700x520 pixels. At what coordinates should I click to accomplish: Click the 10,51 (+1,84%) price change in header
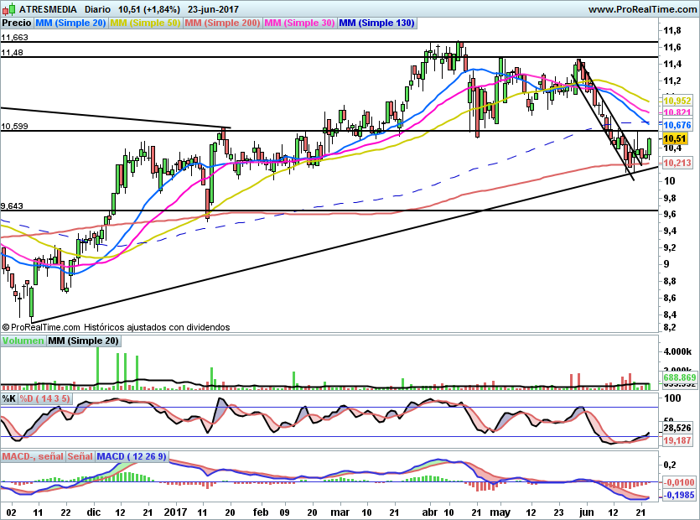click(x=149, y=9)
